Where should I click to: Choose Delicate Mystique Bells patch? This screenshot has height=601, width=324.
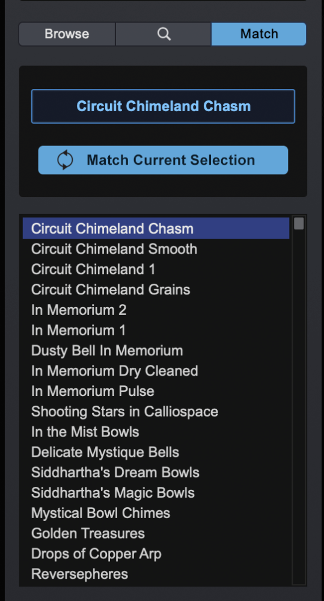(x=156, y=453)
